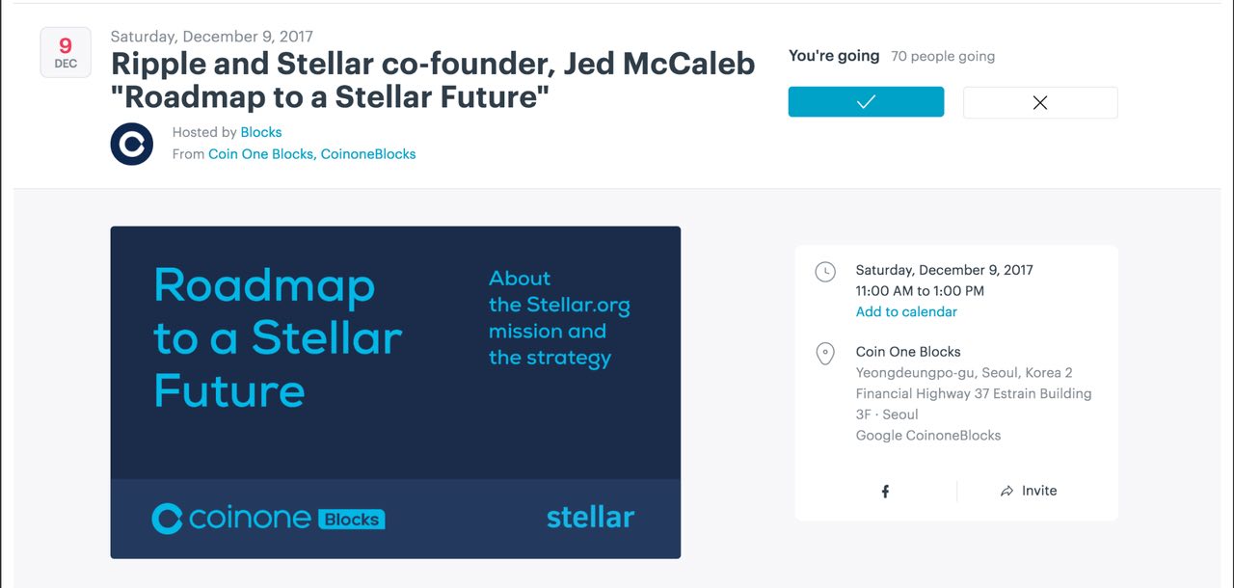Click the December 9 calendar date badge
The width and height of the screenshot is (1234, 588).
tap(66, 52)
